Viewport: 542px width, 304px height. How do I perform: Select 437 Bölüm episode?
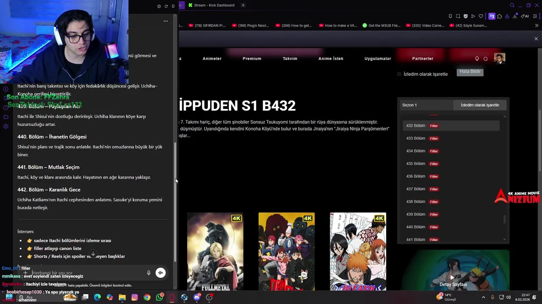click(451, 189)
